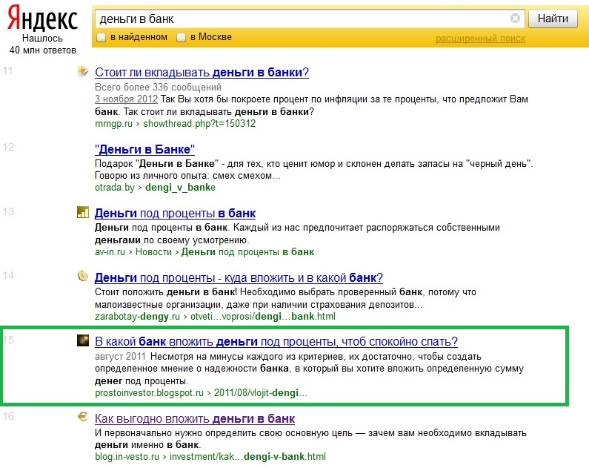Click prostoinvestor.blogspot.ru green URL
Image resolution: width=589 pixels, height=468 pixels.
click(x=149, y=393)
